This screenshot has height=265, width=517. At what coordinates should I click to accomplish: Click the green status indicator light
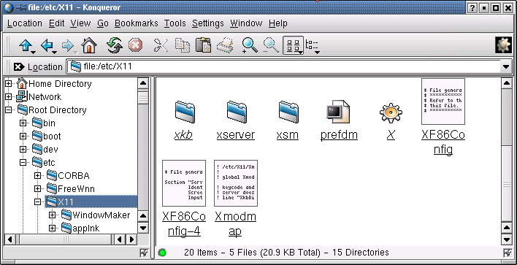pos(162,253)
